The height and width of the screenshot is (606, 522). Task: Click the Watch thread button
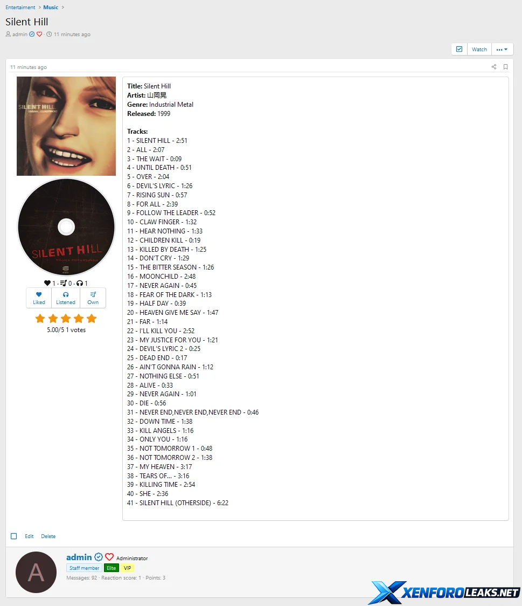(x=479, y=49)
